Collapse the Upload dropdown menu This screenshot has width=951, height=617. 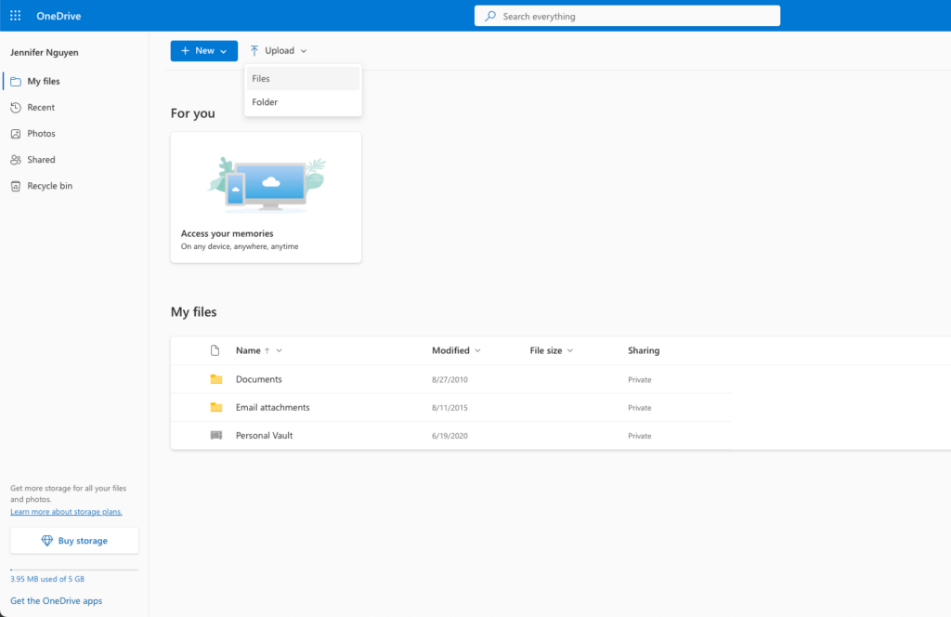pyautogui.click(x=279, y=51)
